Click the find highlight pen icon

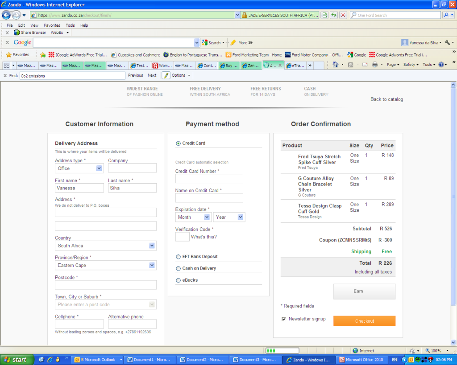pos(166,75)
